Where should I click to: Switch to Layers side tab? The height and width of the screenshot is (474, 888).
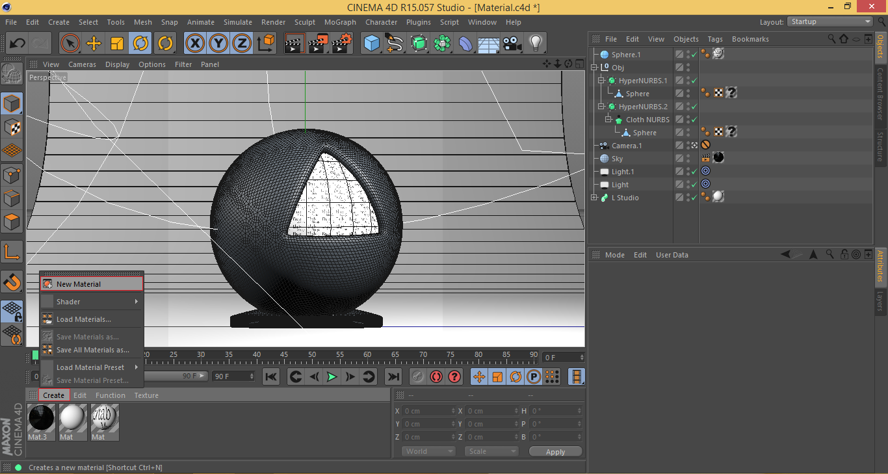click(881, 300)
